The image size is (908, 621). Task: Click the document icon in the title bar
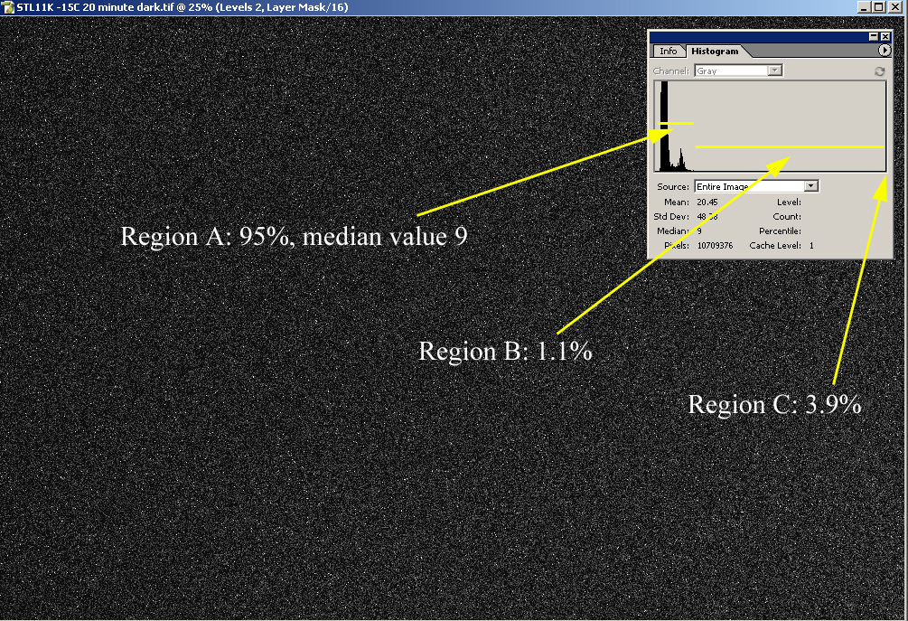[x=8, y=7]
